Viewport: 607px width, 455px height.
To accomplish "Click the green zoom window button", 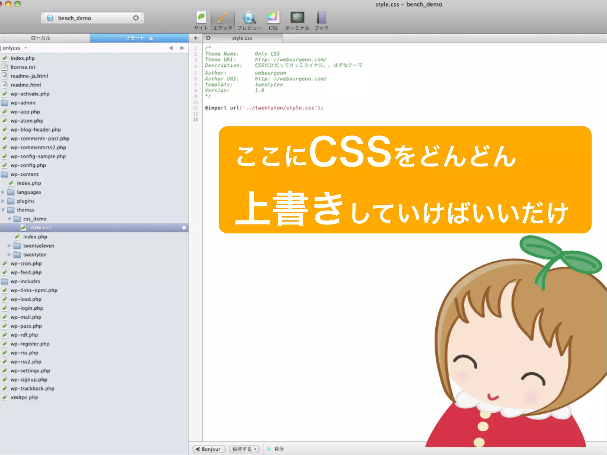I will coord(17,4).
